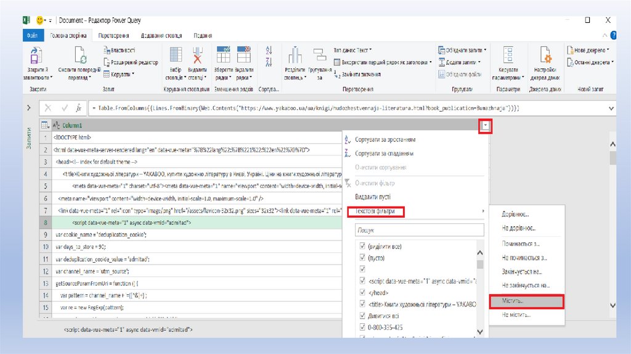
Task: Open the Column1 filter dropdown arrow
Action: [486, 125]
